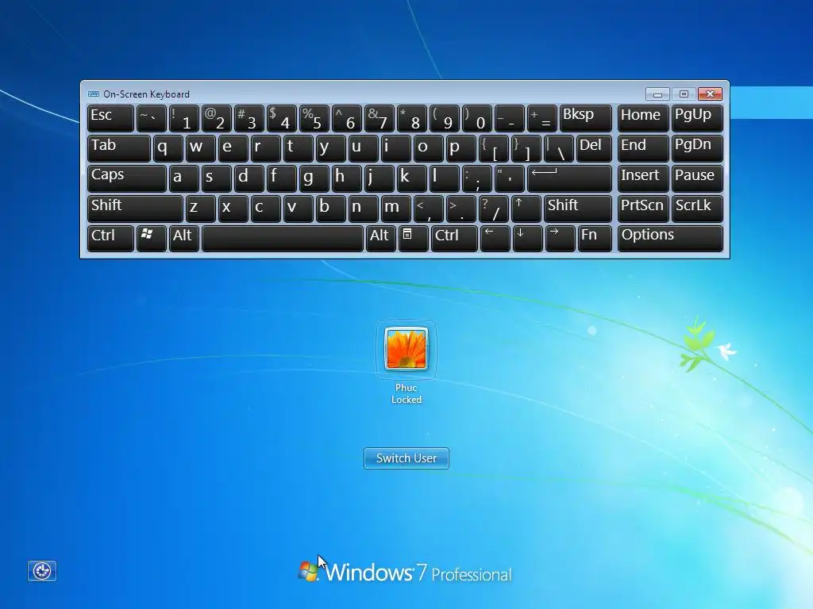Click the period and greater-than key

(x=461, y=209)
